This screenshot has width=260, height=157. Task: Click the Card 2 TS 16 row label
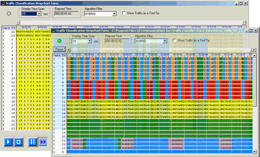click(x=60, y=121)
